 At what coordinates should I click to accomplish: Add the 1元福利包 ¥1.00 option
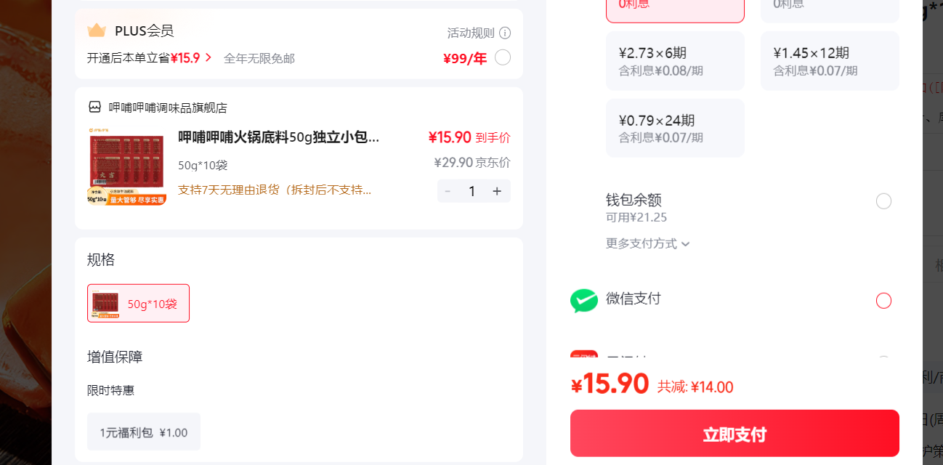pyautogui.click(x=144, y=432)
